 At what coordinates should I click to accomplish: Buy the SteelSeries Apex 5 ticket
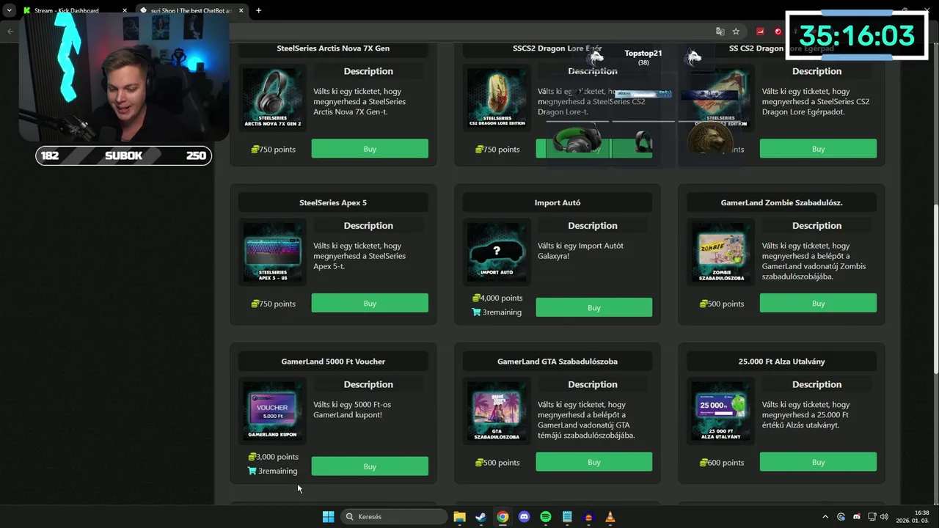click(370, 303)
